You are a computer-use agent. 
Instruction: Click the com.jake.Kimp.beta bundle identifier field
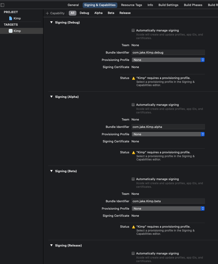[168, 201]
